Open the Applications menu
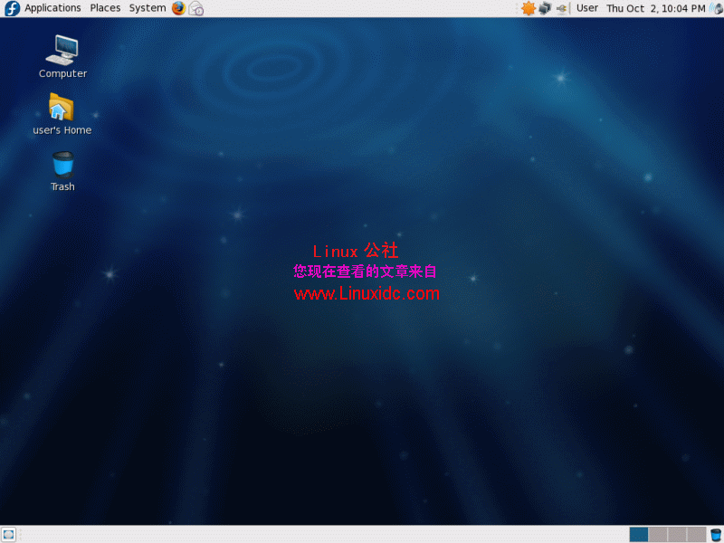 52,8
